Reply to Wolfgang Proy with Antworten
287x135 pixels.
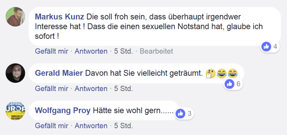click(91, 126)
